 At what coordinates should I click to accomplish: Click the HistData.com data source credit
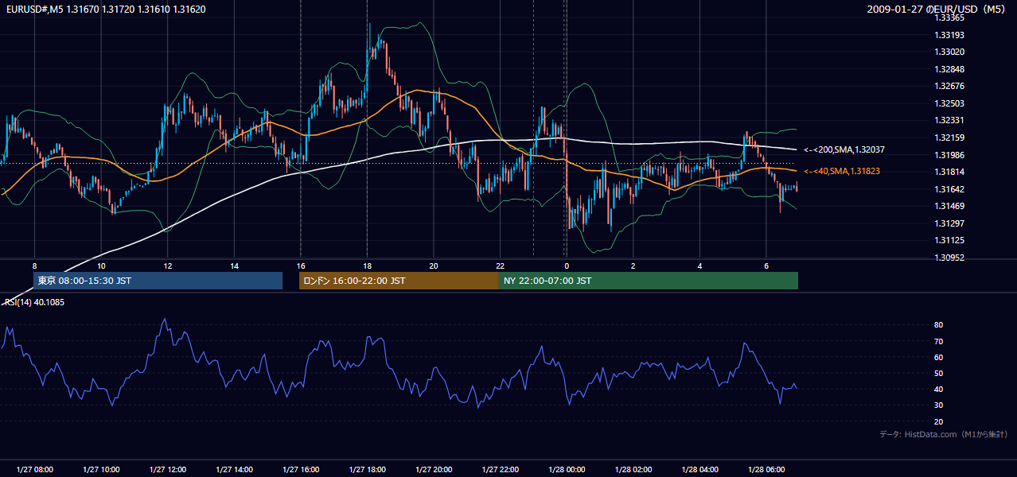coord(944,434)
